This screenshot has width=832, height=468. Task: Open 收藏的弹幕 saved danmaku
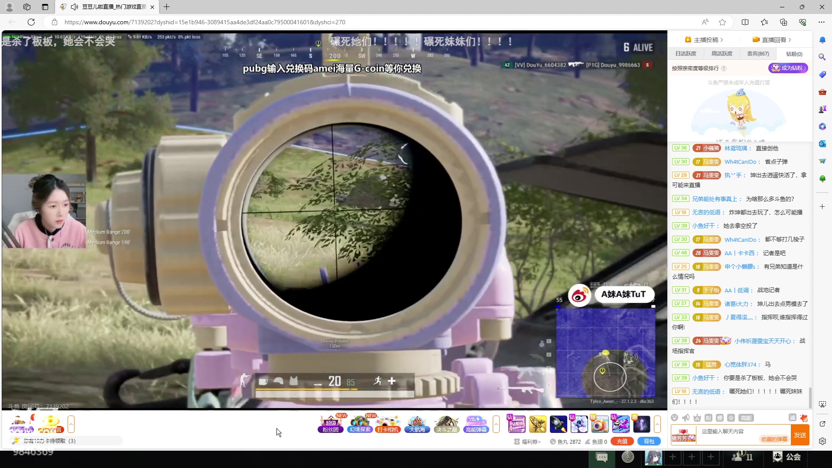[x=774, y=439]
